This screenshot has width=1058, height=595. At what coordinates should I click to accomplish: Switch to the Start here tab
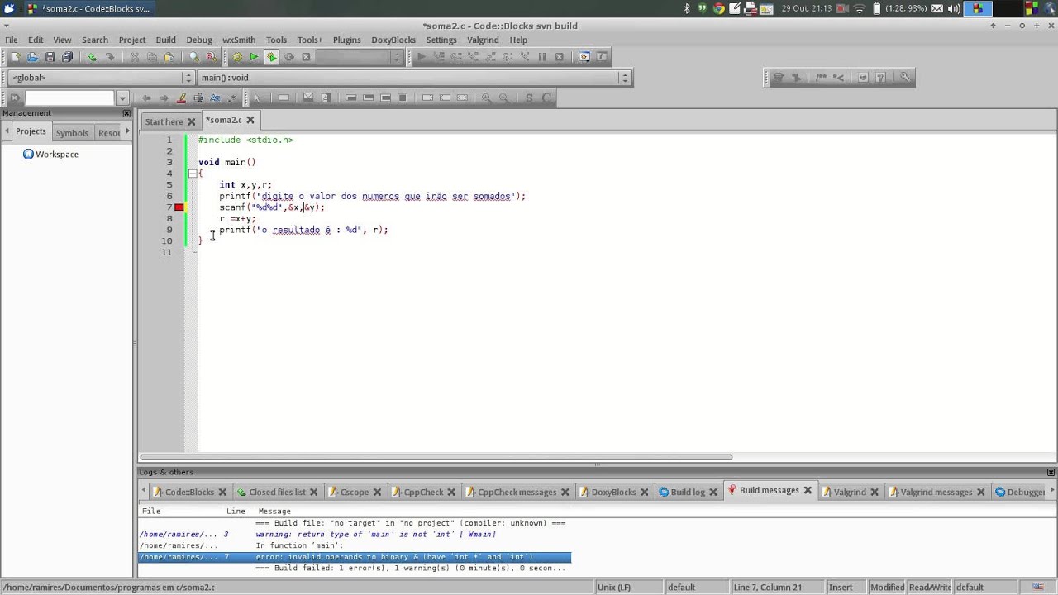point(164,121)
